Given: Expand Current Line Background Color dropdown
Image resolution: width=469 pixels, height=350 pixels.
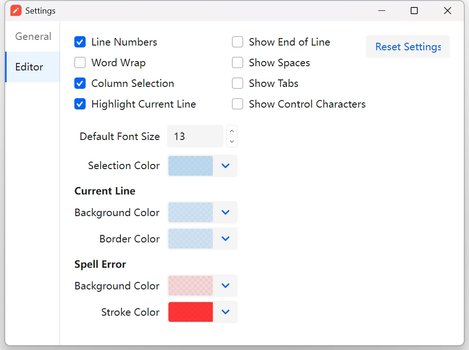Looking at the screenshot, I should [x=225, y=212].
